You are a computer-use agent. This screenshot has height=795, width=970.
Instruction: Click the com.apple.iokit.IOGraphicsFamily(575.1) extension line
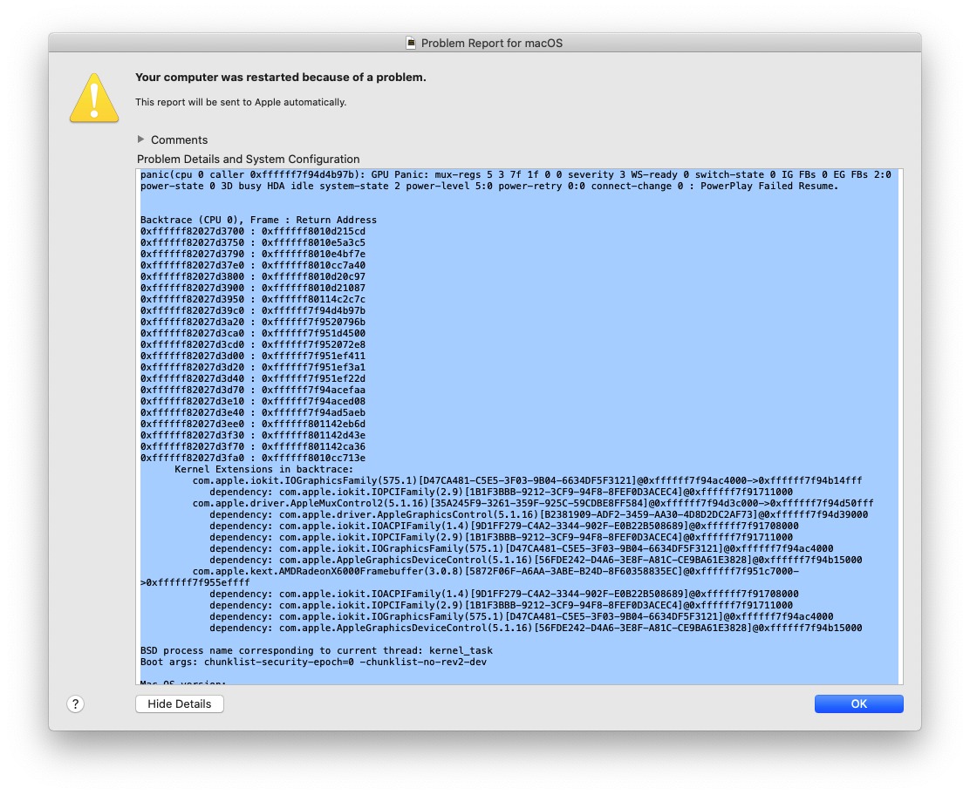[x=527, y=481]
